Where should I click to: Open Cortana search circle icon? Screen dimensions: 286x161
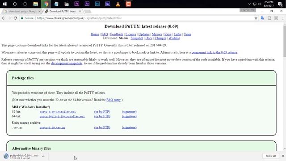click(x=15, y=4)
